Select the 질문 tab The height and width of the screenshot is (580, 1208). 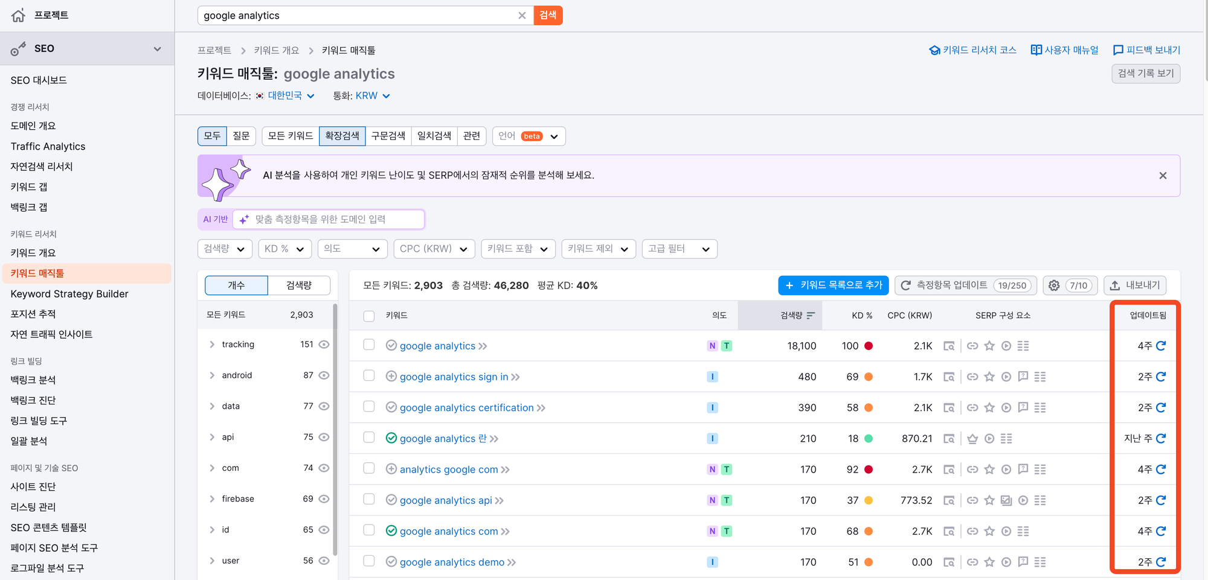coord(242,136)
